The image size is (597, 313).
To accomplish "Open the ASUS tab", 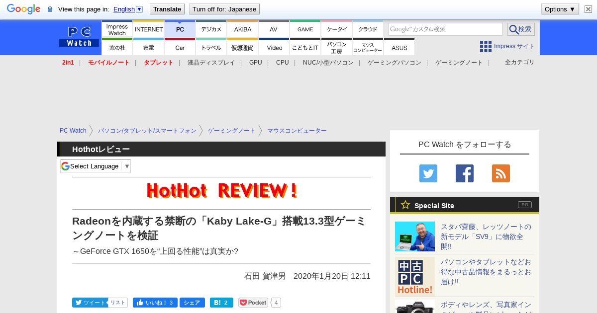I will coord(399,47).
